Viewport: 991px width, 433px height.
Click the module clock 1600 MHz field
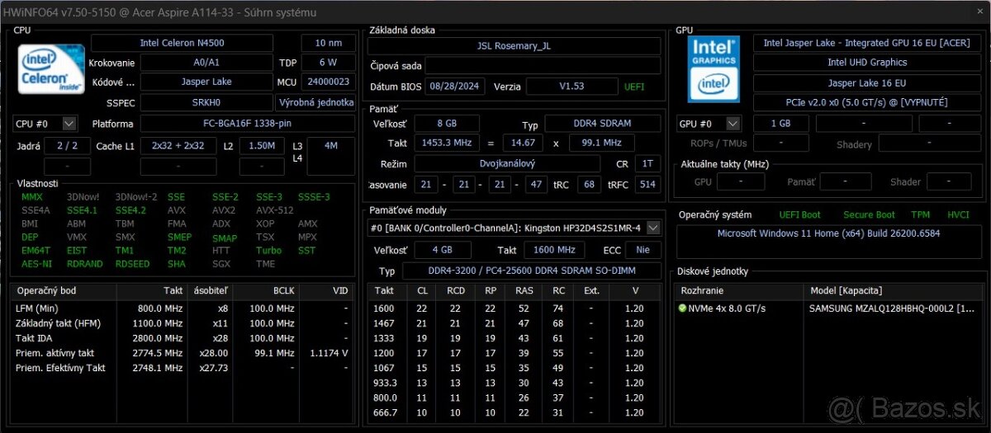(x=552, y=249)
